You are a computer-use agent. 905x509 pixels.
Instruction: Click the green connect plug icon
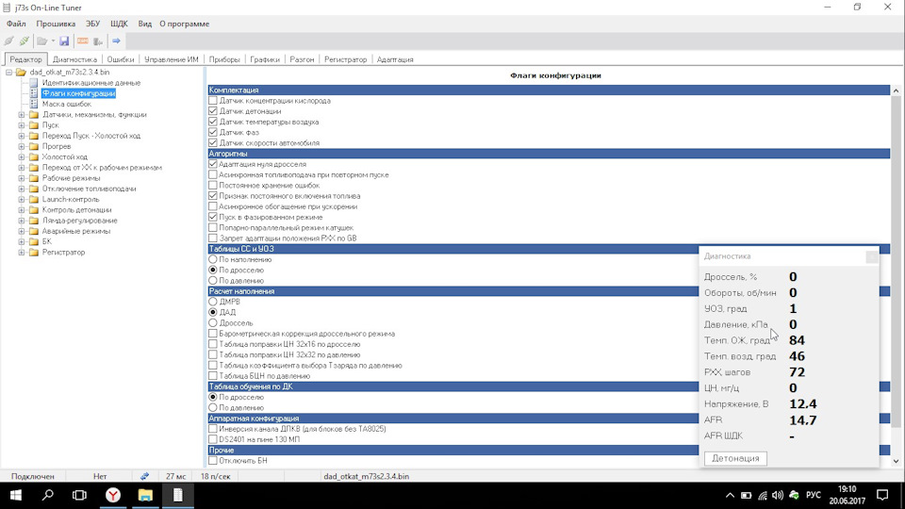24,41
